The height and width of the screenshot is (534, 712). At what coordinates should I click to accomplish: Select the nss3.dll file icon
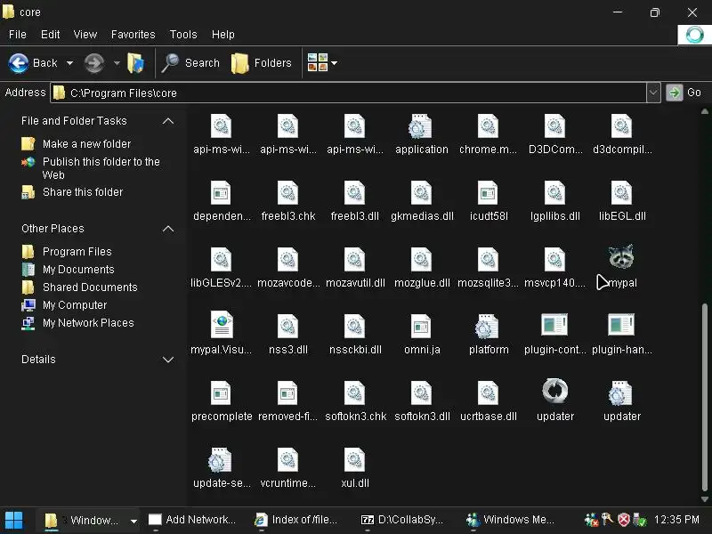(x=287, y=327)
